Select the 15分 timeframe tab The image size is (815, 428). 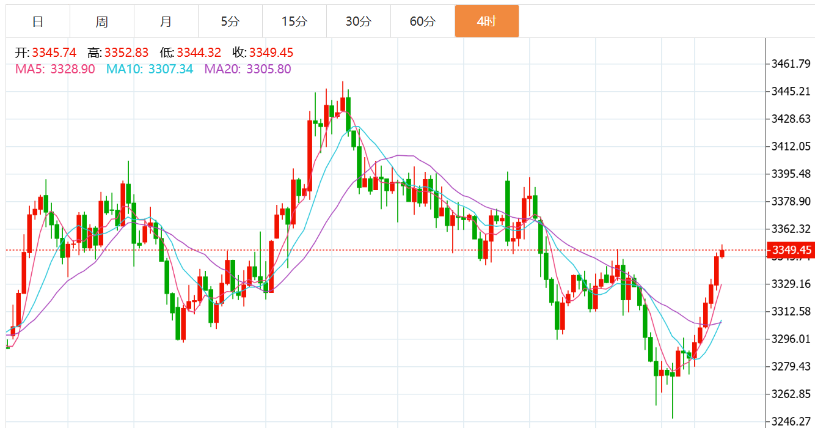point(294,21)
